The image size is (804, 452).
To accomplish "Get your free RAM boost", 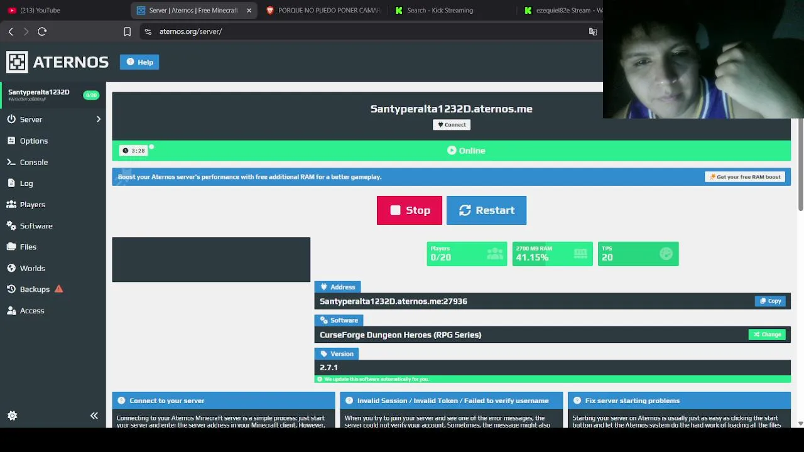I will click(x=745, y=177).
